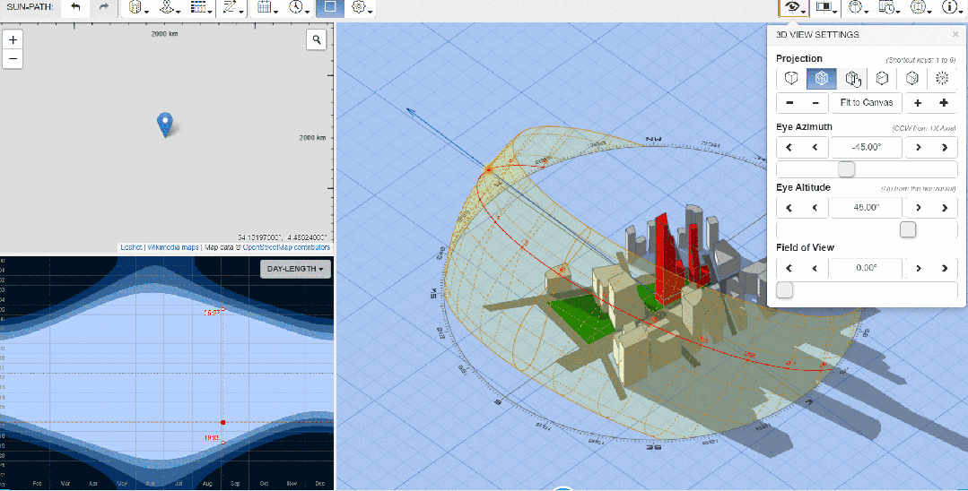Screen dimensions: 968x491
Task: Open the calendar-with-clock animation menu
Action: 889,7
